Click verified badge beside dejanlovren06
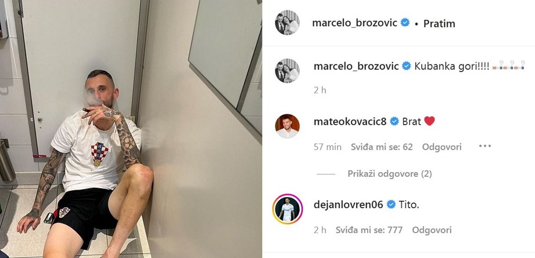Screen dimensions: 535x258 coord(392,204)
